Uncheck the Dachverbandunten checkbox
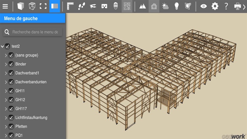Image resolution: width=247 pixels, height=139 pixels. (11, 82)
